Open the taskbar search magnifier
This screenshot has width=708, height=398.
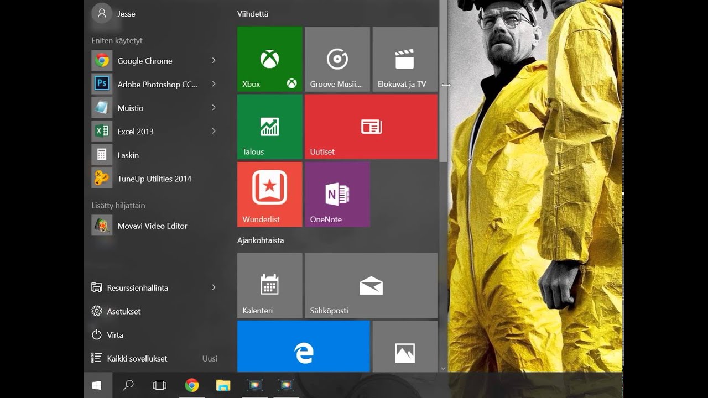click(128, 385)
